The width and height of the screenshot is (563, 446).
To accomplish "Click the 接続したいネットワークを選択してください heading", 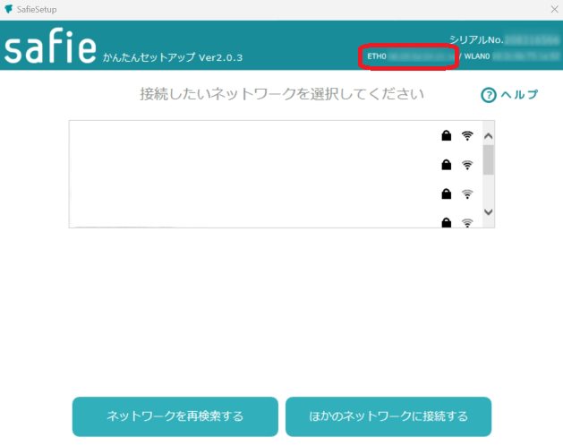I will (x=282, y=94).
